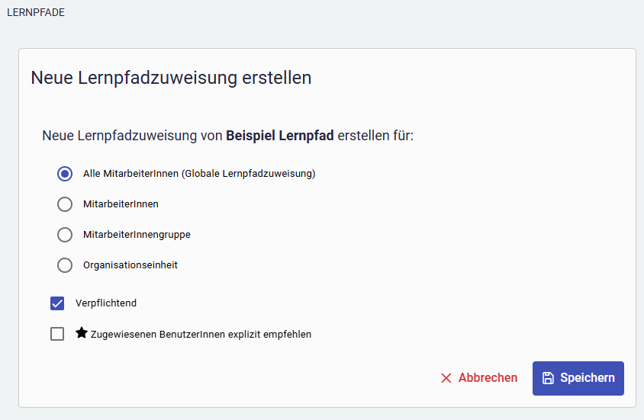Click the MitarbeiterInnengruppe label text
Screen dimensions: 644x420
pos(137,235)
